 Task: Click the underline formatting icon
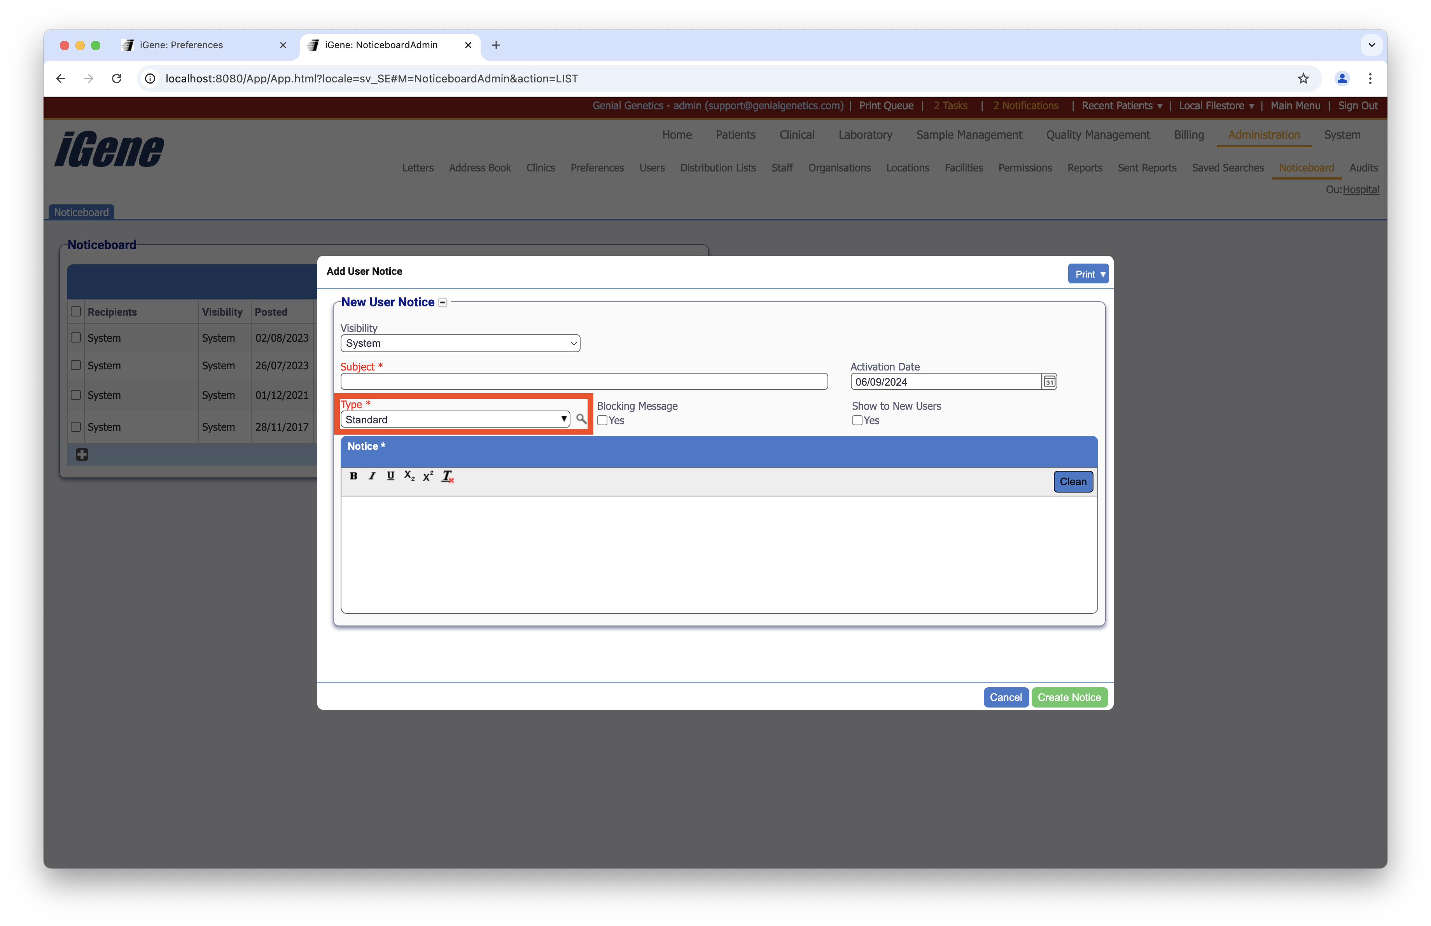[390, 476]
